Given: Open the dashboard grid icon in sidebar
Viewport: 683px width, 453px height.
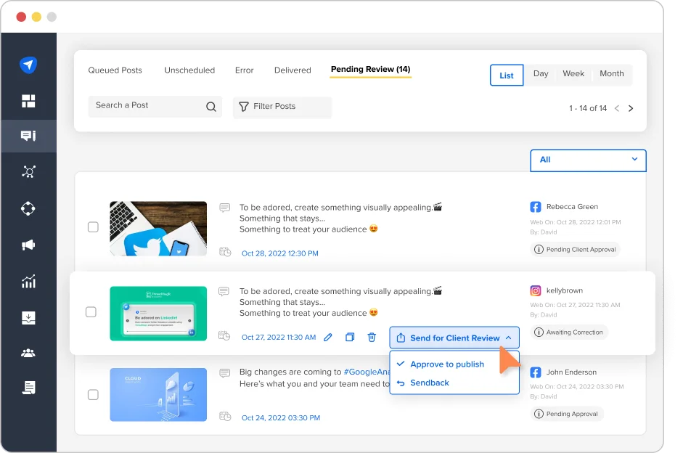Looking at the screenshot, I should pyautogui.click(x=29, y=101).
